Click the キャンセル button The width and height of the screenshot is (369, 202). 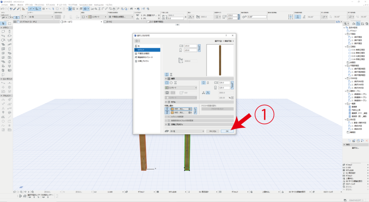[213, 131]
